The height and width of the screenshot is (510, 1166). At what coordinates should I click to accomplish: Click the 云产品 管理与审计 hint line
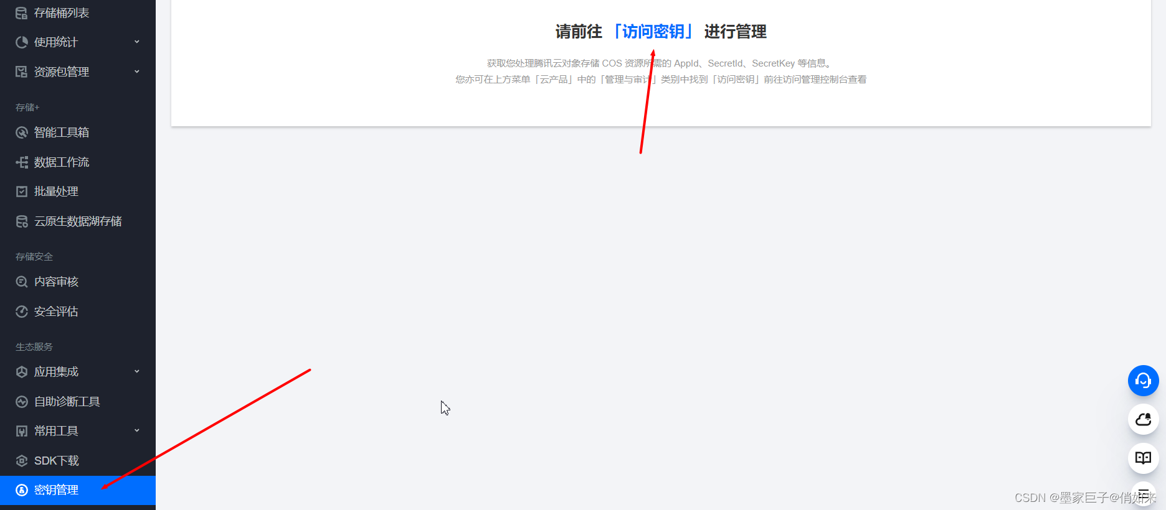(x=661, y=80)
